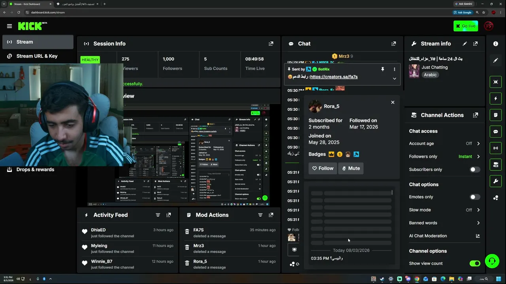Open a new browser tab
This screenshot has width=506, height=284.
(104, 4)
